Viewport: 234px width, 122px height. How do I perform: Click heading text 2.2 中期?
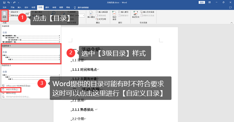tap(78, 119)
